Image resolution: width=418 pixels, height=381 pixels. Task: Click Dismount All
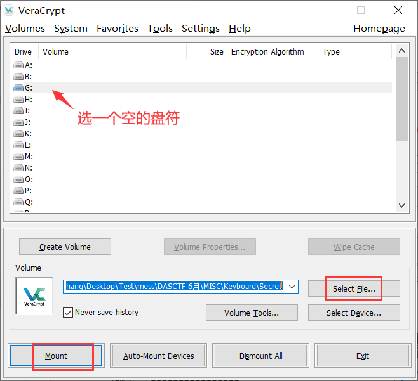[260, 356]
